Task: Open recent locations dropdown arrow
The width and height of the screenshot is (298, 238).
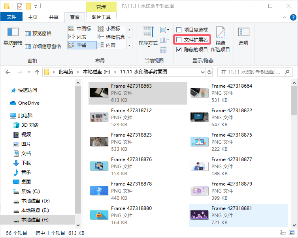Action: (29, 72)
